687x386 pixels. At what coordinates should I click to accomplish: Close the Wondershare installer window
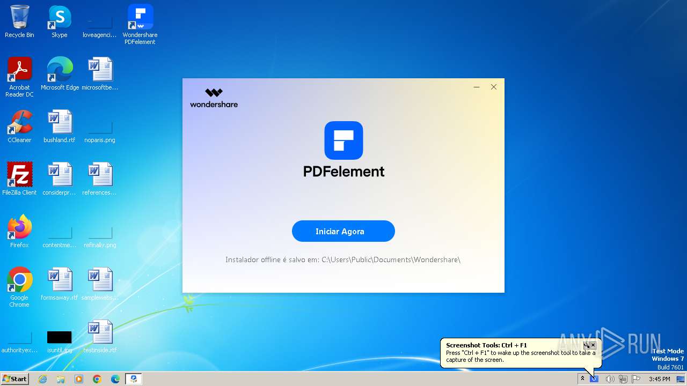(494, 87)
